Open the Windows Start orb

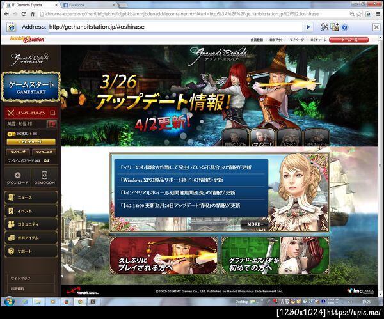pyautogui.click(x=9, y=301)
